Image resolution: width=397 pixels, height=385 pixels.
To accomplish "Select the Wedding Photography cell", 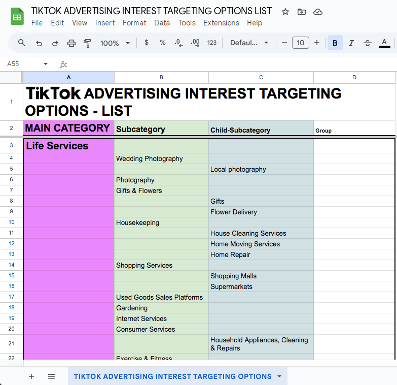I will 161,158.
